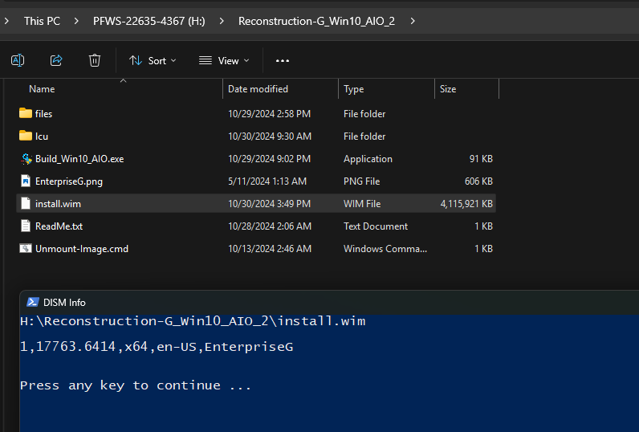Screen dimensions: 639x432
Task: Click the 606 KB size value
Action: pyautogui.click(x=478, y=181)
